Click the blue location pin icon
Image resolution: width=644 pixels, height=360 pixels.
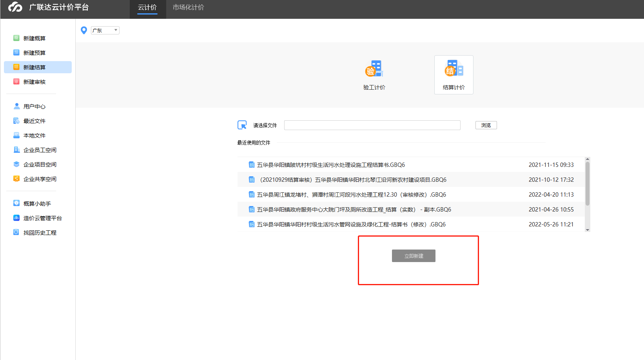pos(84,30)
